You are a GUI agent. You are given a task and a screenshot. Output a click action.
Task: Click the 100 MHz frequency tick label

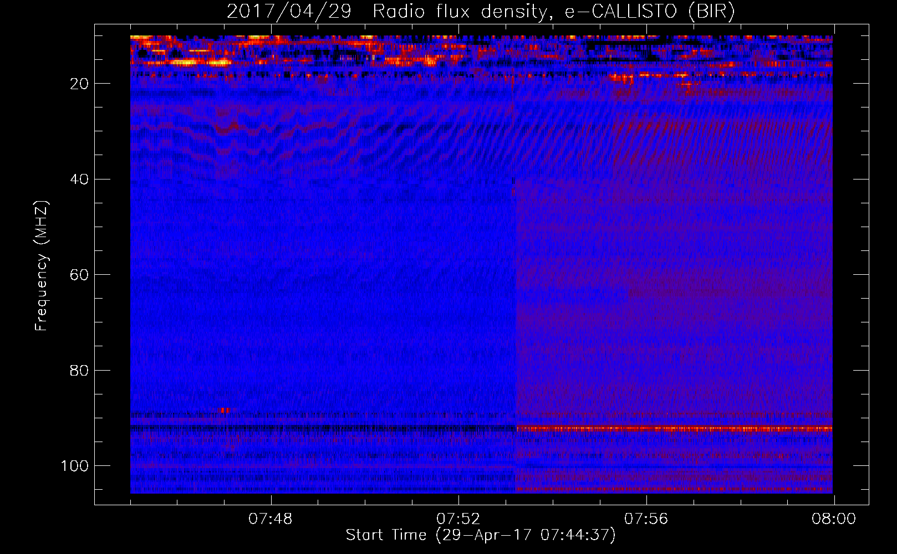(75, 466)
